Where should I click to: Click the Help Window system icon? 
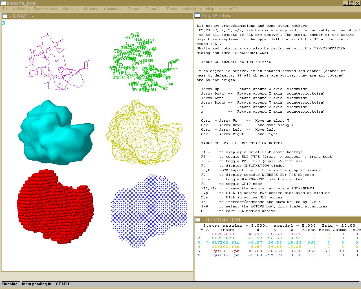point(198,16)
